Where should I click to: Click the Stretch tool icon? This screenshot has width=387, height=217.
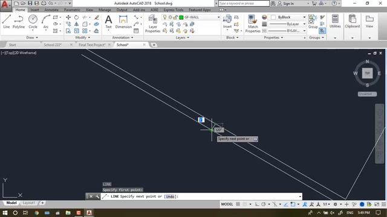coord(68,31)
